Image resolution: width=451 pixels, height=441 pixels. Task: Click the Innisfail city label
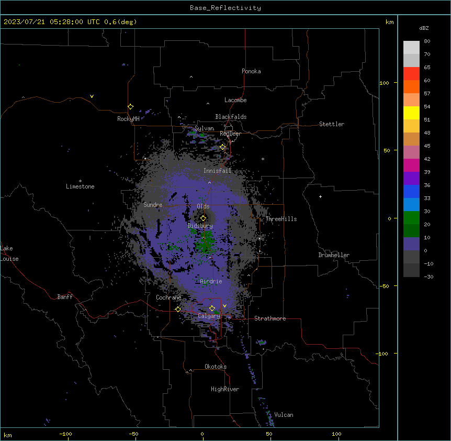click(218, 171)
